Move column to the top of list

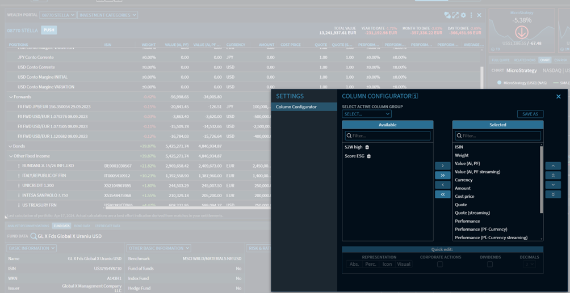pos(552,176)
